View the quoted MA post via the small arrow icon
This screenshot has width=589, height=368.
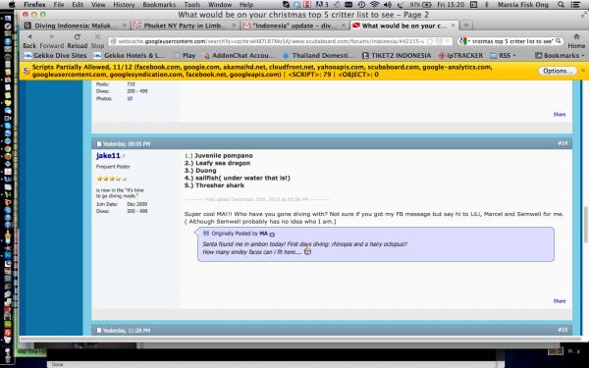(272, 234)
